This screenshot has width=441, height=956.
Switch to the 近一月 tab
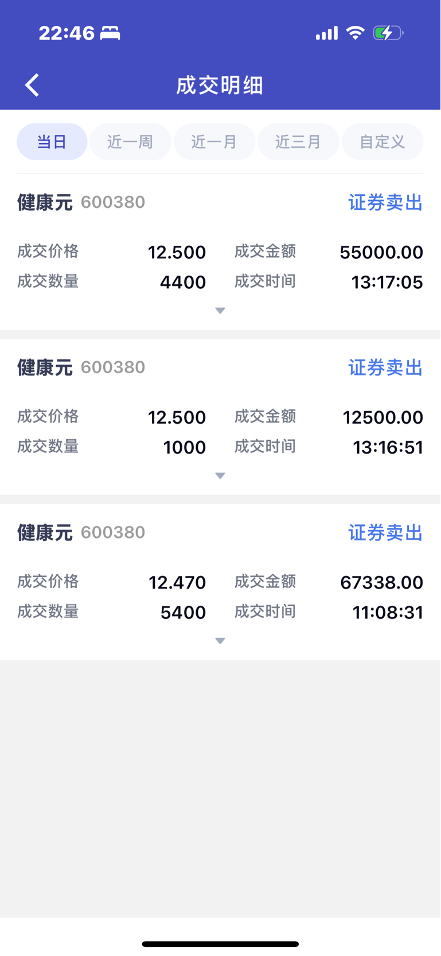point(214,142)
